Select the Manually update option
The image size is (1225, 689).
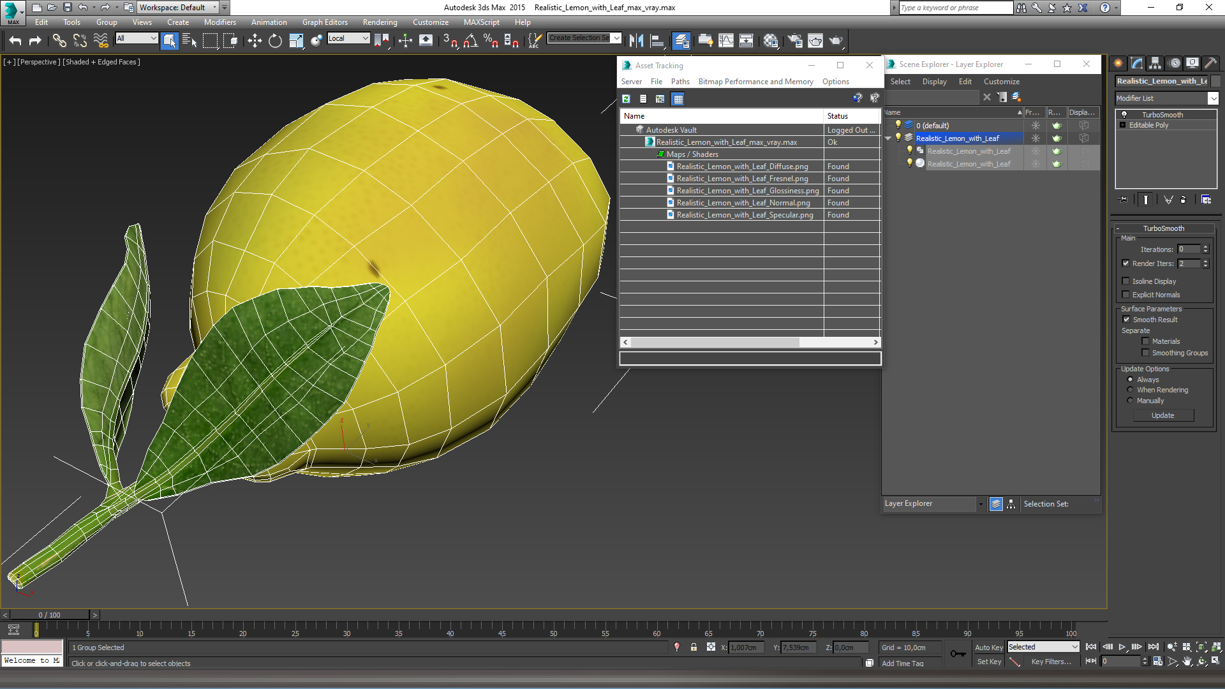tap(1130, 401)
